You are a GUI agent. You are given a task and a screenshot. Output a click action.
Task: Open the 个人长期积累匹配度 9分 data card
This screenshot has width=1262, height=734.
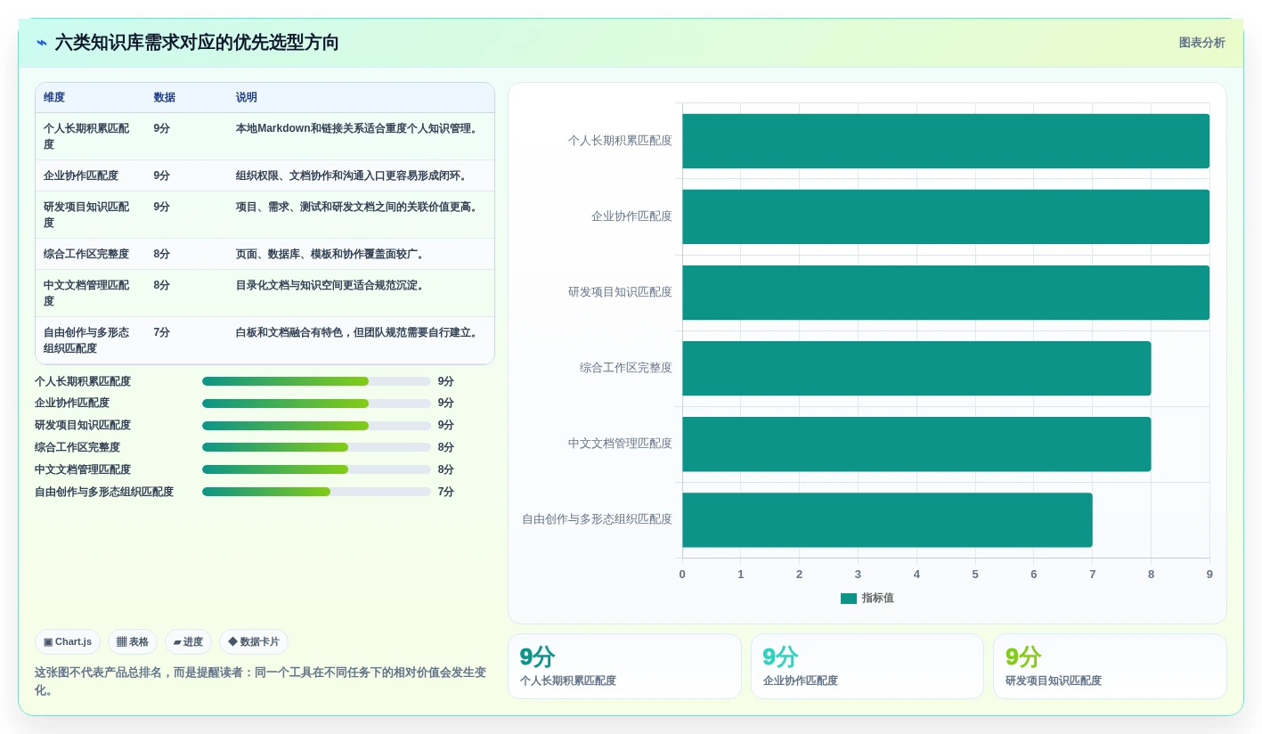click(624, 666)
